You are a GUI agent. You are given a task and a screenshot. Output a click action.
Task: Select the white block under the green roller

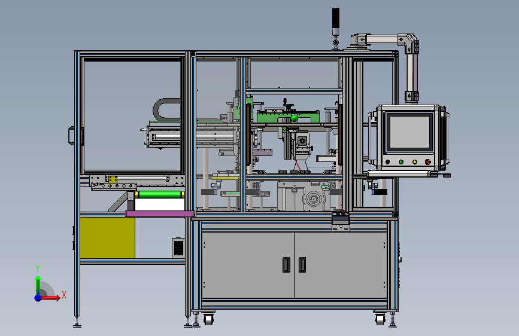coord(160,204)
